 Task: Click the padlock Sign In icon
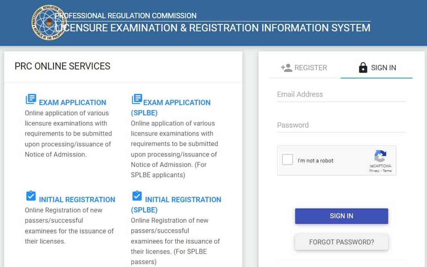363,68
